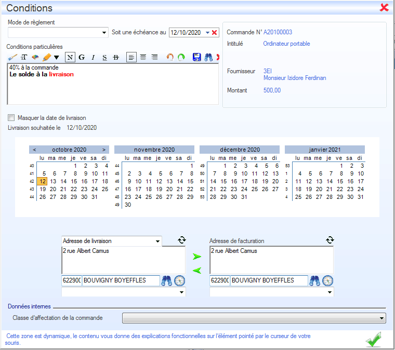
Task: Open billing address compass locator
Action: pos(328,280)
